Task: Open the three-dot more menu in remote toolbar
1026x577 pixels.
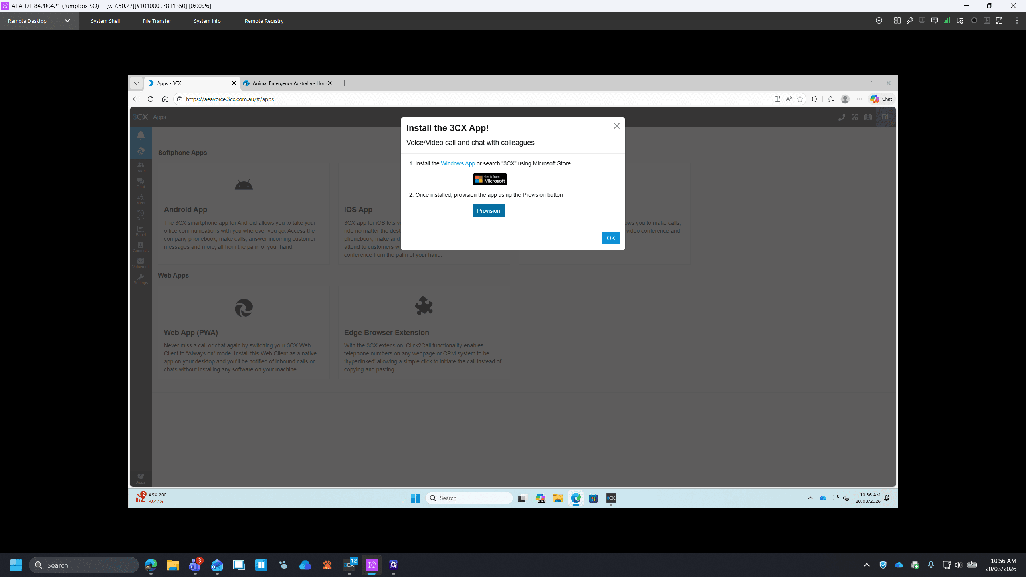Action: 1017,20
